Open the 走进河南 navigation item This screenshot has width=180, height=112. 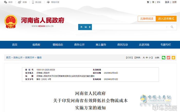click(144, 45)
